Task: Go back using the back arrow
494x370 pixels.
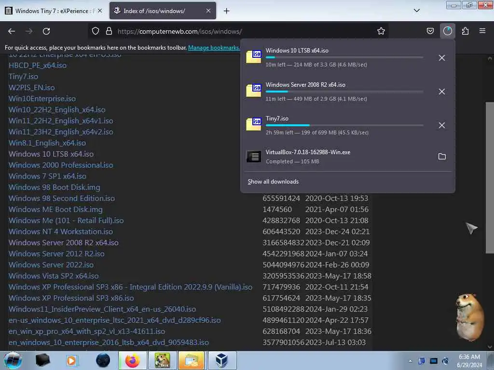Action: pos(12,31)
